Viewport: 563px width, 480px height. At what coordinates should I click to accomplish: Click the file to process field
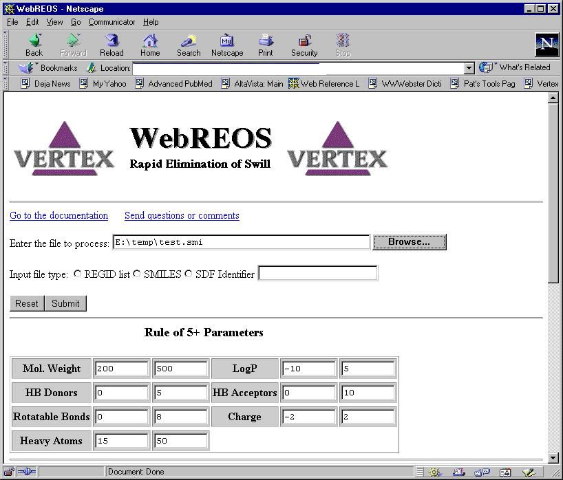tap(241, 242)
